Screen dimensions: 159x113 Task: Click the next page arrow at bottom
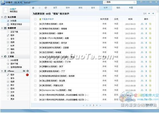100,105
